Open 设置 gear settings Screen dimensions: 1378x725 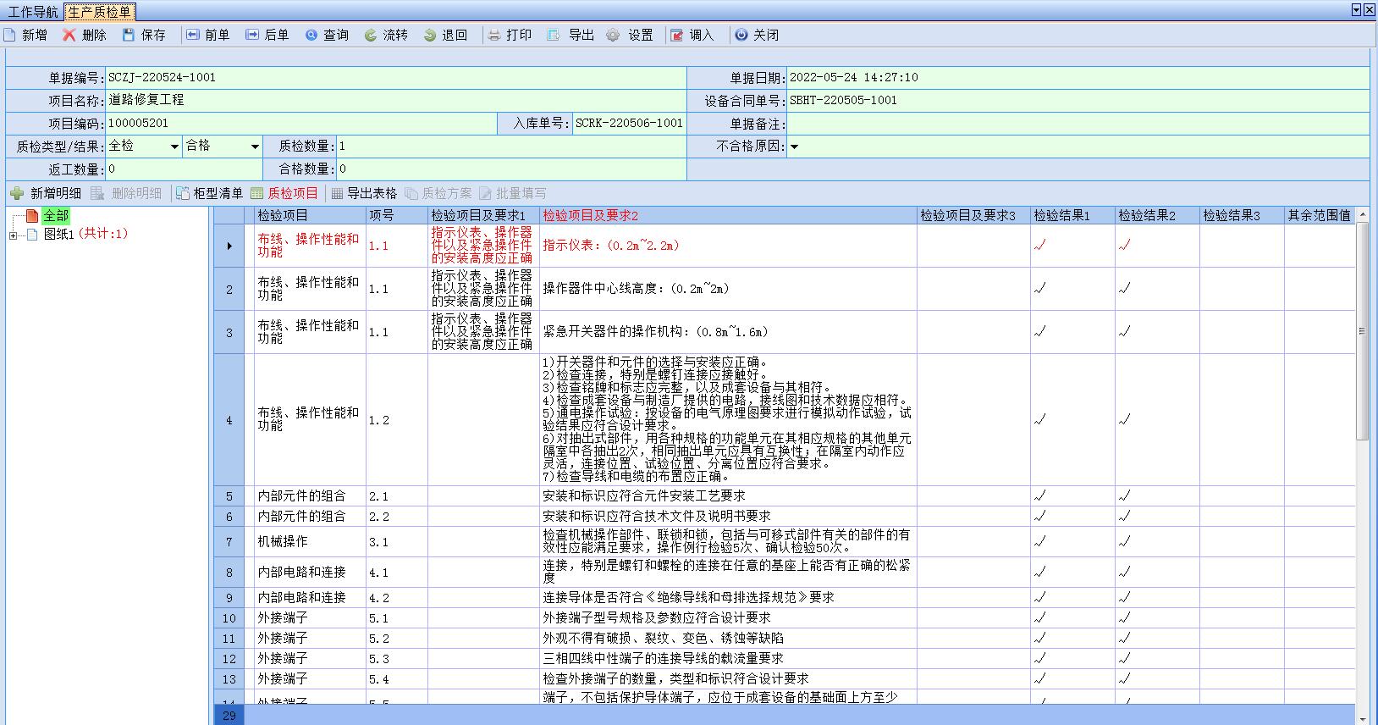coord(614,35)
